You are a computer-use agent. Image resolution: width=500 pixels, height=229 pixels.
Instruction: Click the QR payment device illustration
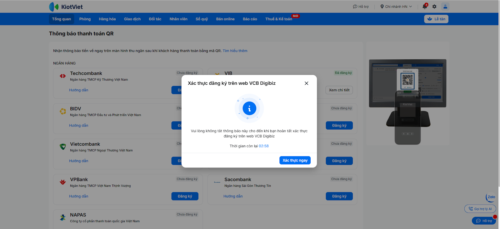tap(408, 102)
